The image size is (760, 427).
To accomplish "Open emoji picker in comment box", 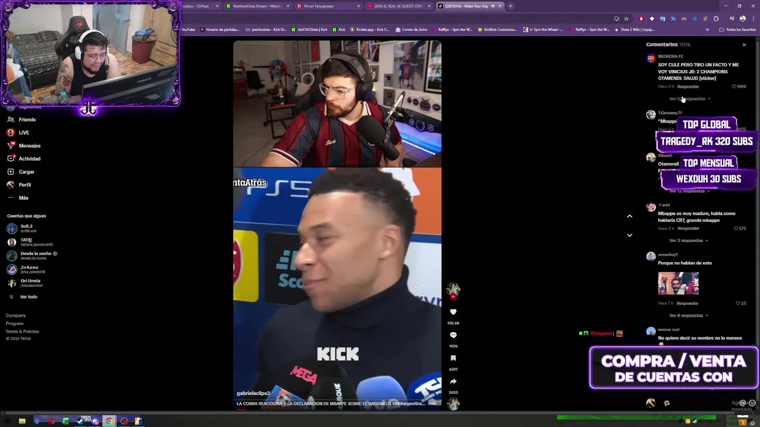I will coord(752,403).
